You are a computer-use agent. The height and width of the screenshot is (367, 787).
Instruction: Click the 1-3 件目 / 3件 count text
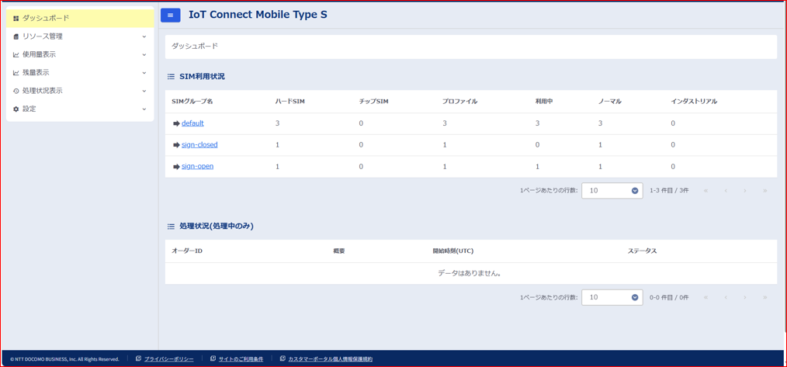pos(669,191)
